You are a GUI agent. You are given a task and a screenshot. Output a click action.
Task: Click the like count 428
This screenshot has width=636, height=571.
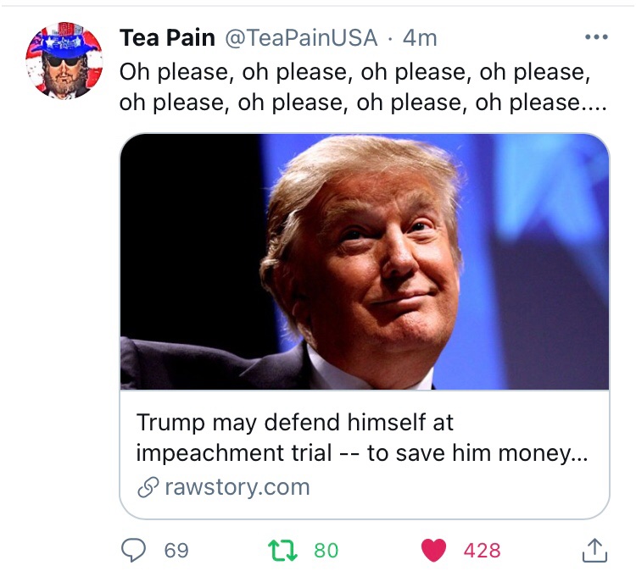tap(482, 551)
